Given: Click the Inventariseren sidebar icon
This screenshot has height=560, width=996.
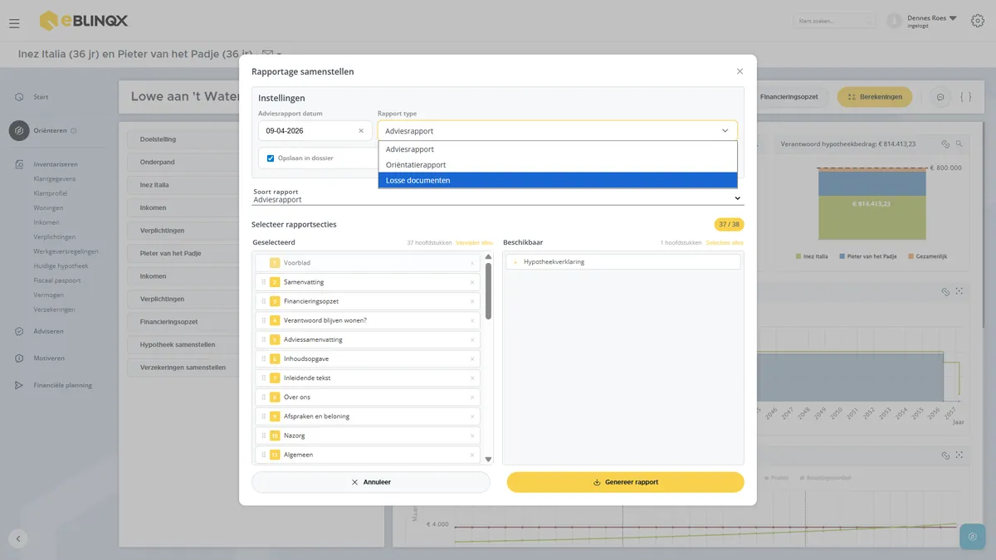Looking at the screenshot, I should click(19, 164).
